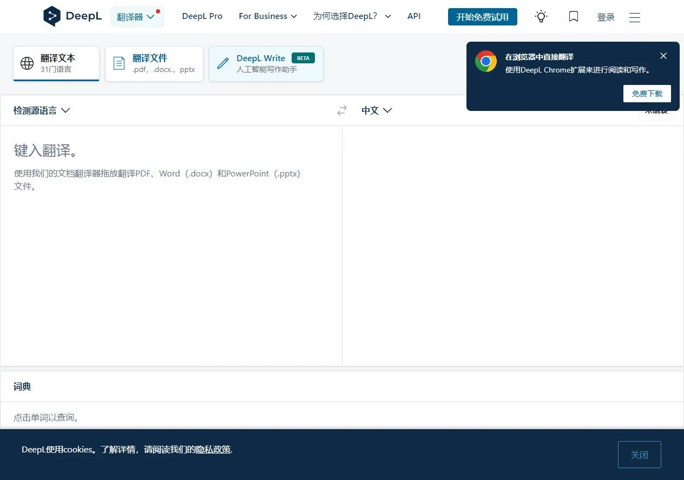Expand the 翻译器 dropdown
The height and width of the screenshot is (480, 684).
point(136,17)
